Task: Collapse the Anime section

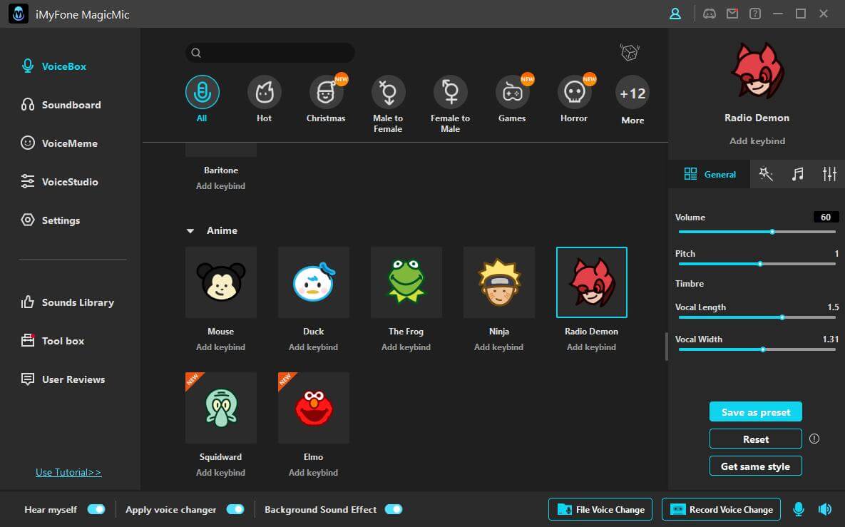Action: click(190, 230)
